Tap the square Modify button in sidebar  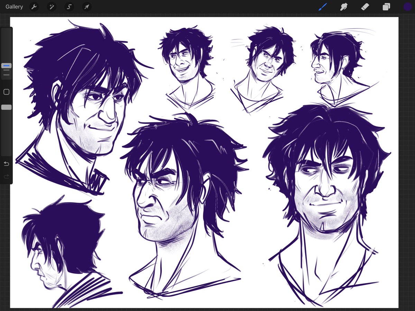6,92
